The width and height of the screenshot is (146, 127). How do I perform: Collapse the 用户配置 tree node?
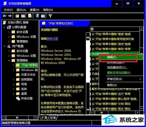(x=4, y=46)
